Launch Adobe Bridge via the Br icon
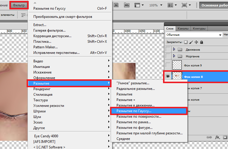228x149 pixels. coord(116,5)
